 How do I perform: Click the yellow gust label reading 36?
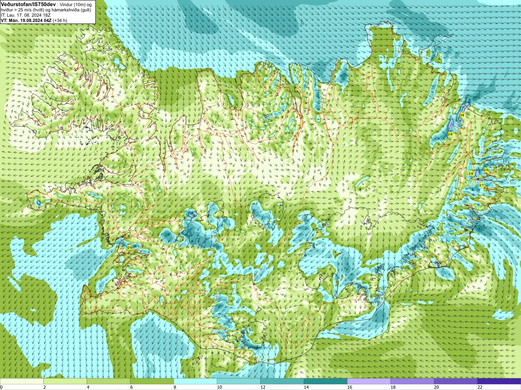462,115
